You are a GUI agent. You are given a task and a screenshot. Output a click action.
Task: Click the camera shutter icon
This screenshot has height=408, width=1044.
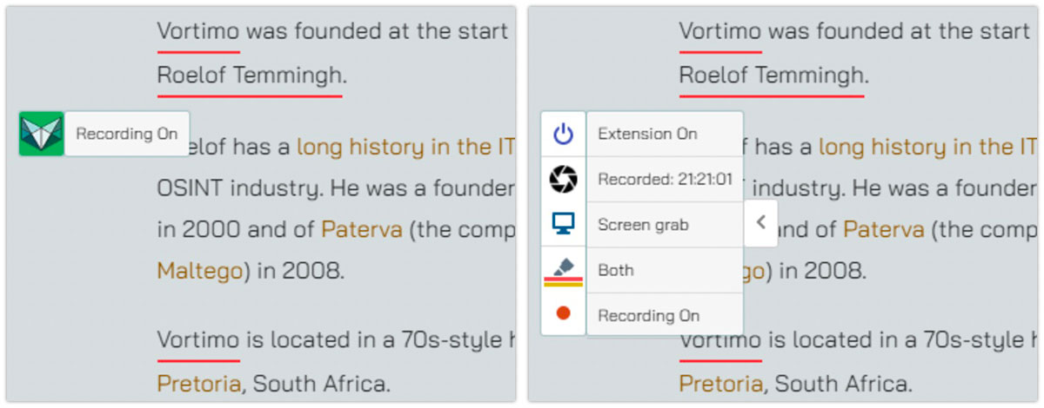coord(563,180)
